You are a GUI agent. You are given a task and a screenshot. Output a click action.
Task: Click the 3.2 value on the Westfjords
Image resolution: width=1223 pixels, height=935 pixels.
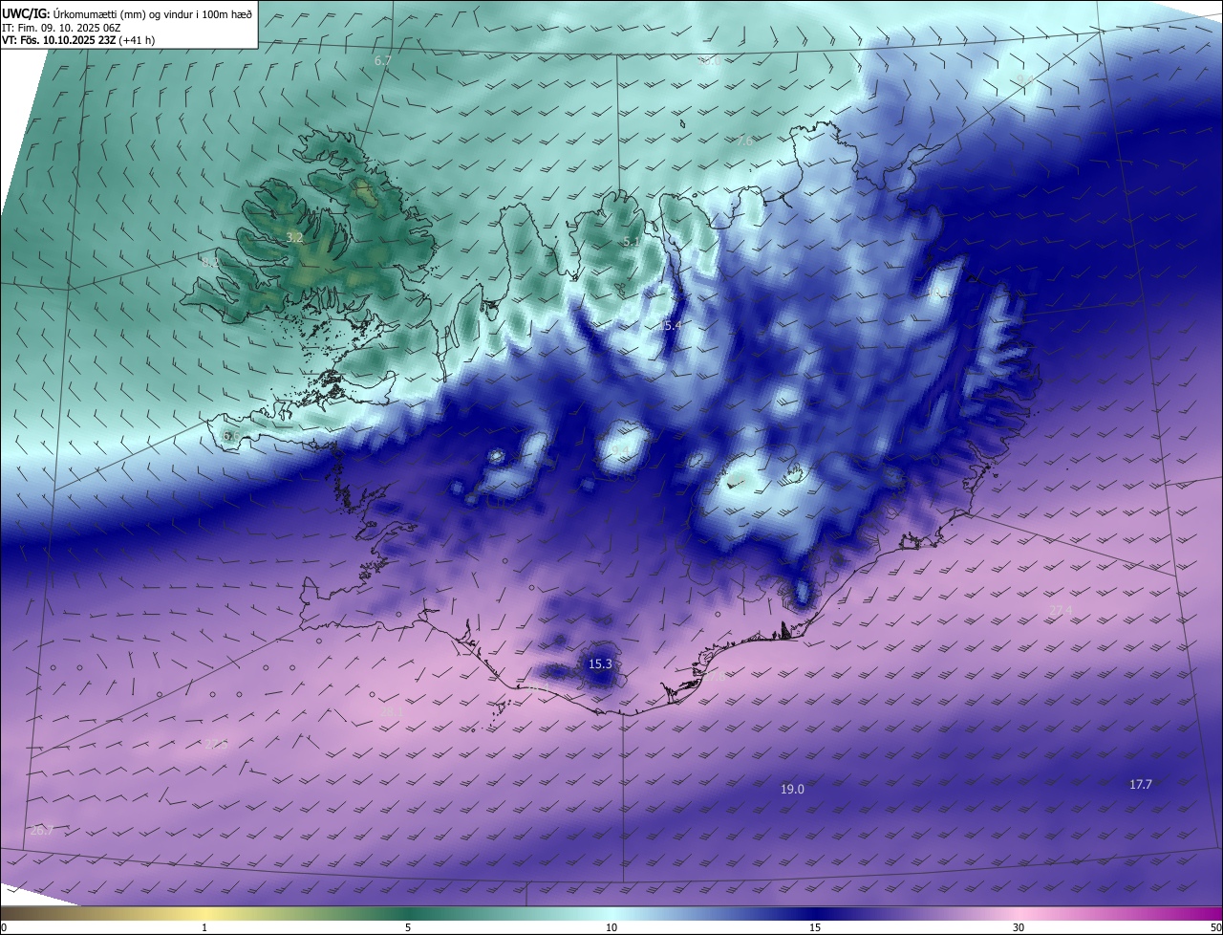(x=294, y=237)
